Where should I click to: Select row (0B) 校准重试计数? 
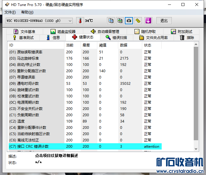[x=85, y=96]
